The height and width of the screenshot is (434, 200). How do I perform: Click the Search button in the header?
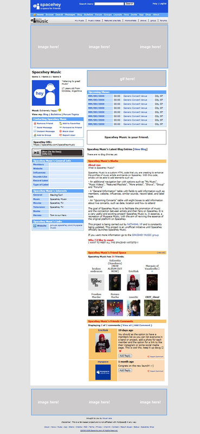130,4
